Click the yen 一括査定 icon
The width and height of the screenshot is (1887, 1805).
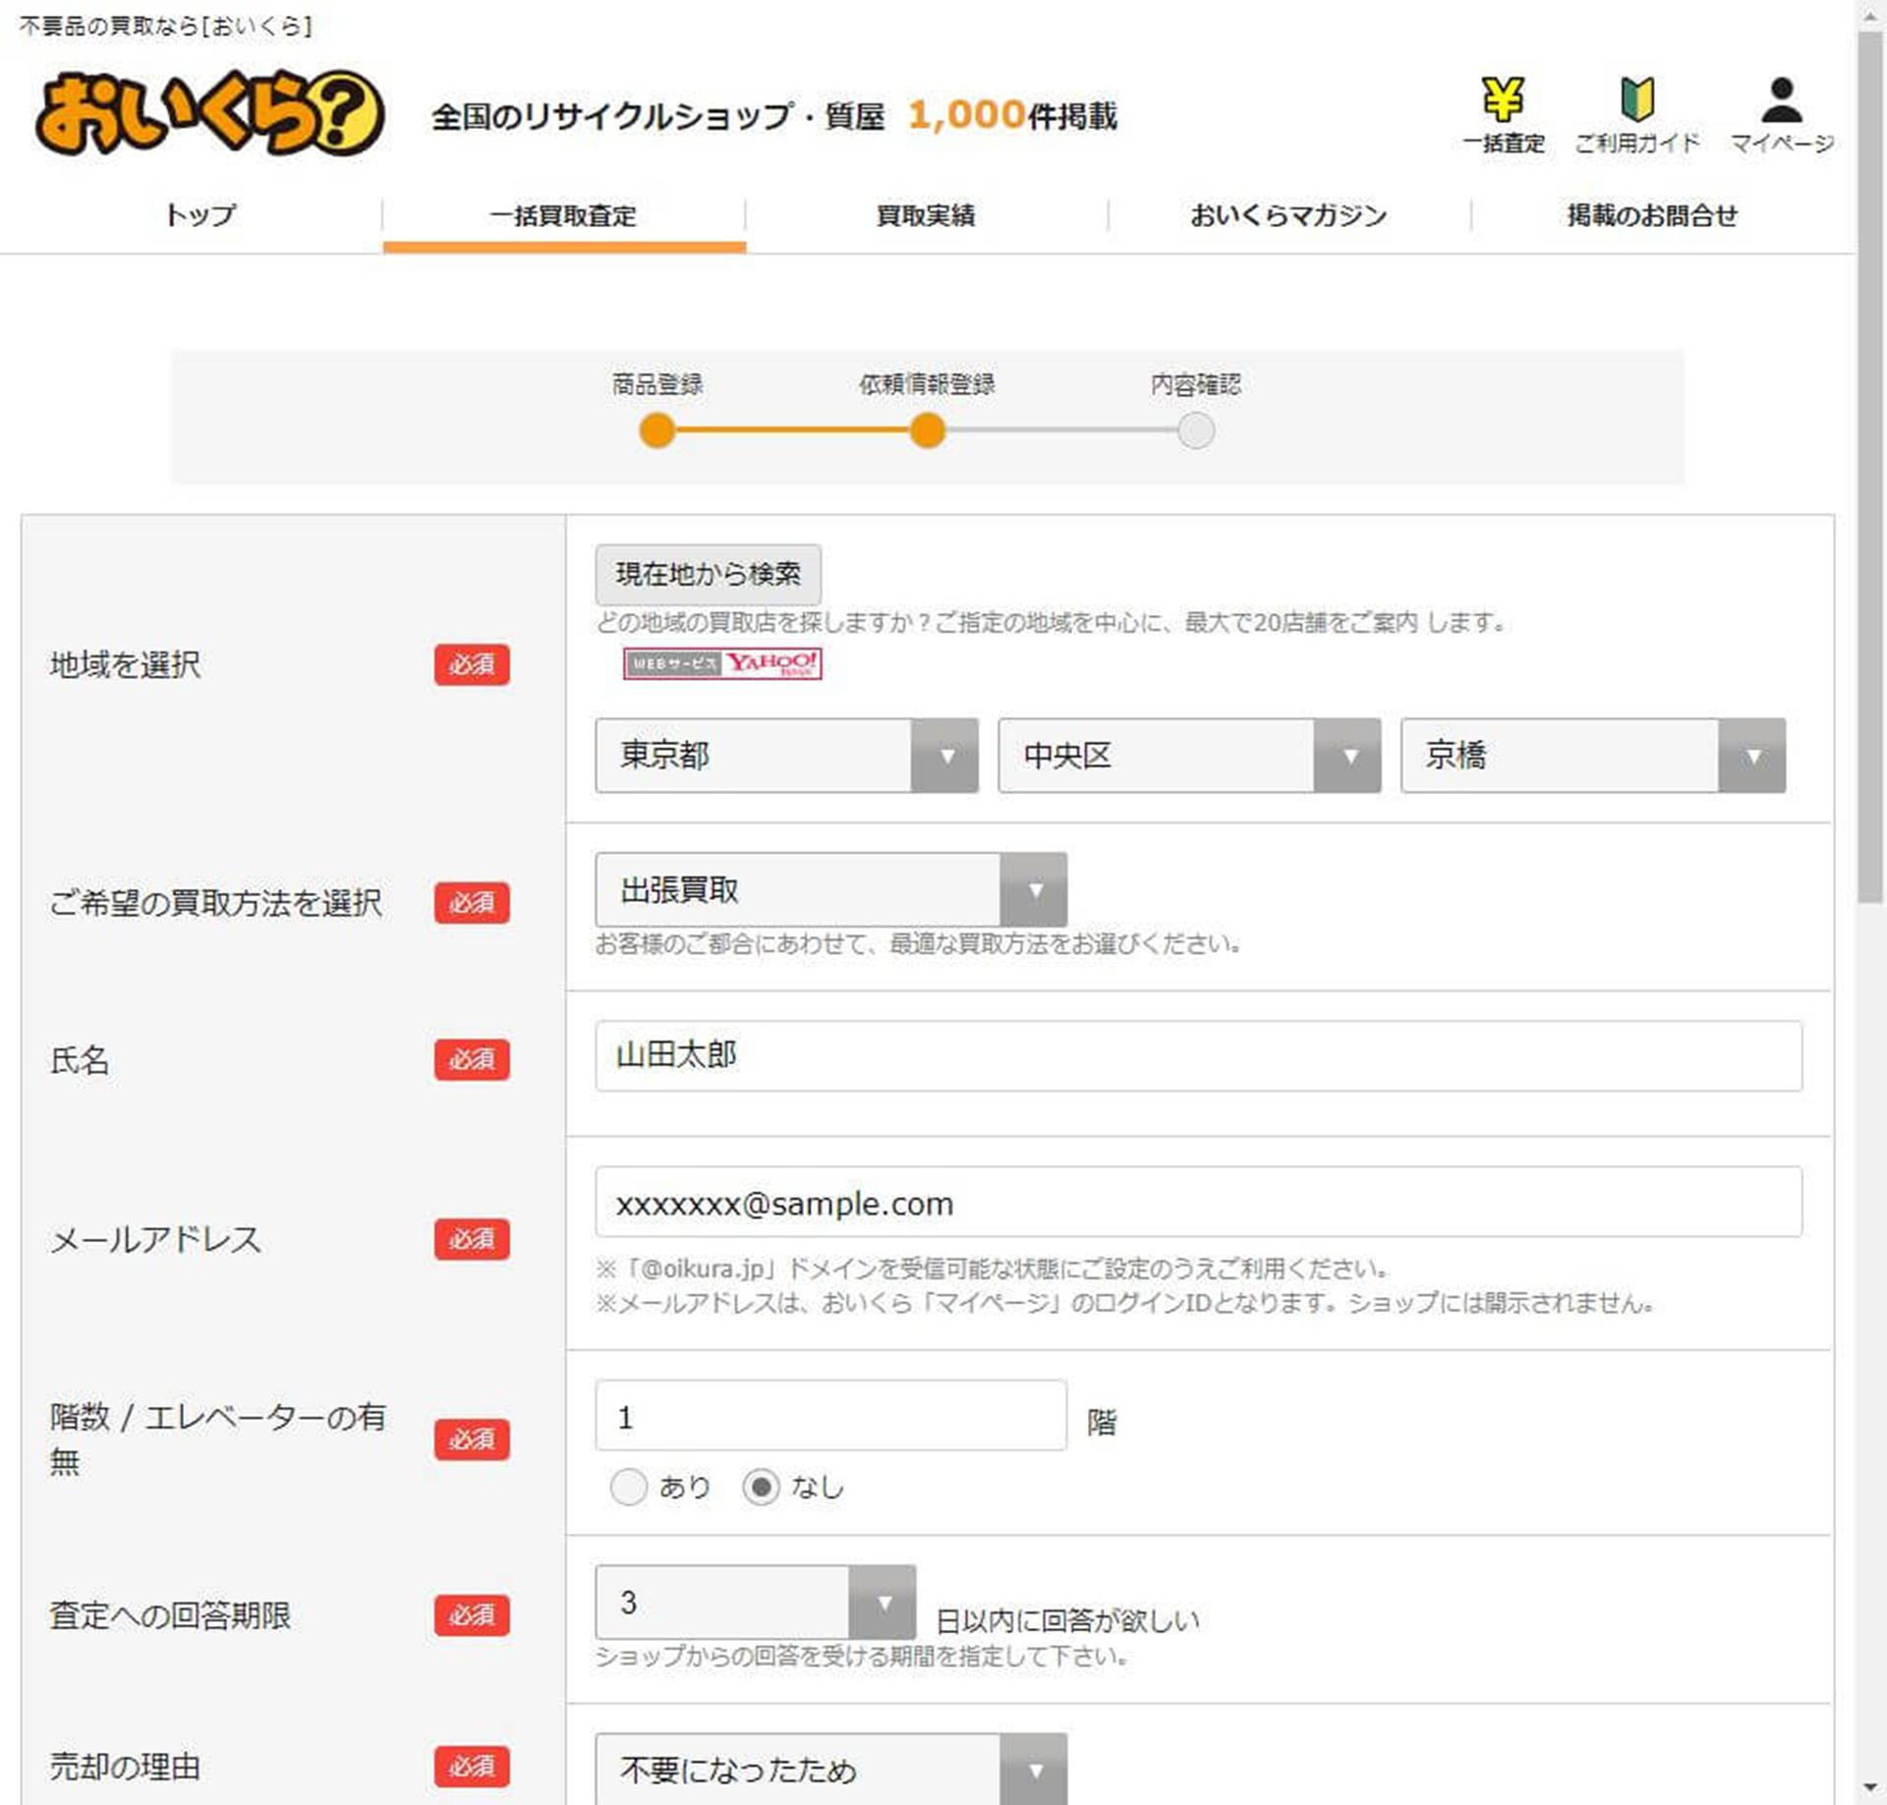pos(1503,101)
